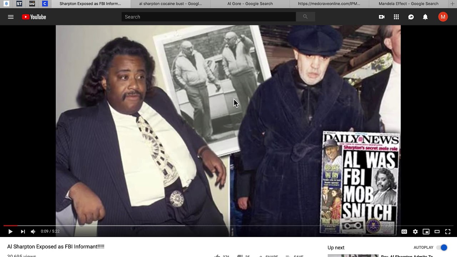The height and width of the screenshot is (257, 457).
Task: Switch to Al Gore Google Search tab
Action: (x=250, y=4)
